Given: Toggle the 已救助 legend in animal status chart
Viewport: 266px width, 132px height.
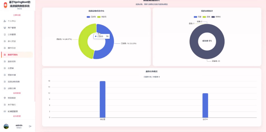Looking at the screenshot, I should click(x=91, y=17).
